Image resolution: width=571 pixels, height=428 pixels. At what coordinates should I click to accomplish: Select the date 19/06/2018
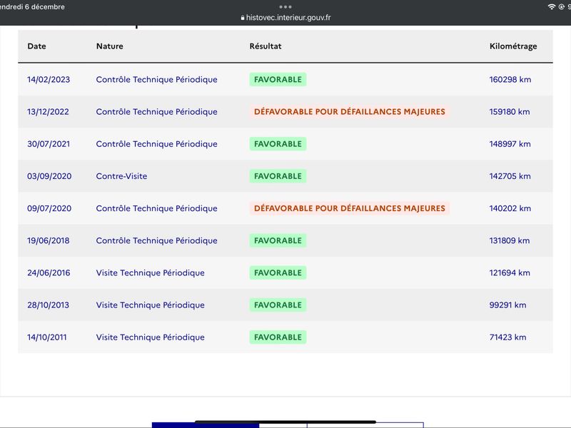coord(48,240)
